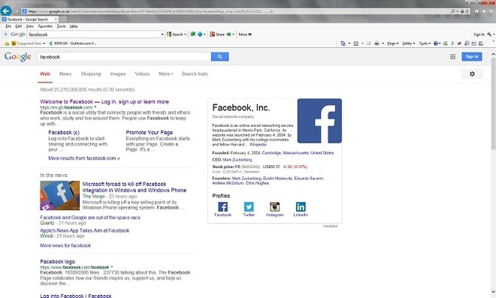Image resolution: width=496 pixels, height=298 pixels.
Task: Click the Add to favorites bar star icon
Action: [7, 44]
